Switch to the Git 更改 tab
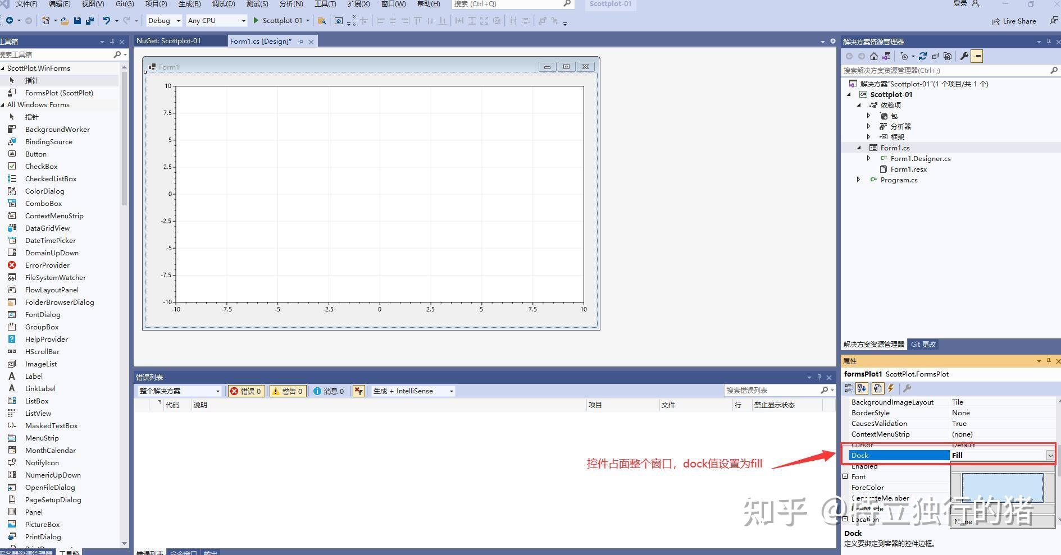The width and height of the screenshot is (1061, 555). (923, 344)
